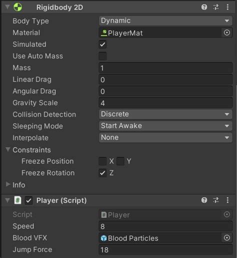Open object picker for Script field
Screen dimensions: 237x258
(226, 214)
